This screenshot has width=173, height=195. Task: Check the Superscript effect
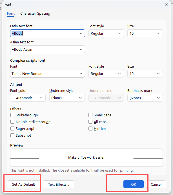12,128
